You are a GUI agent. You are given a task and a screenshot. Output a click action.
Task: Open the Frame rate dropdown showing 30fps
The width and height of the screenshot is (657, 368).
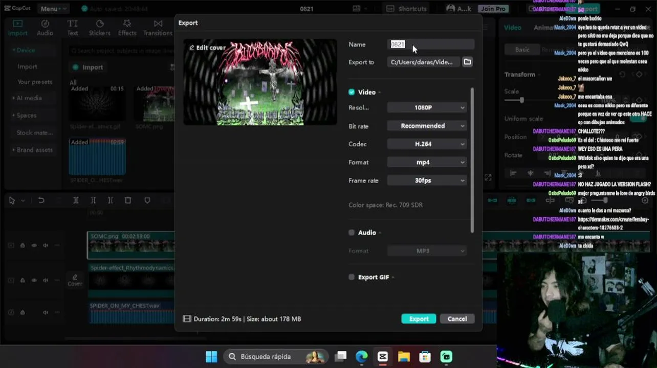pos(427,180)
